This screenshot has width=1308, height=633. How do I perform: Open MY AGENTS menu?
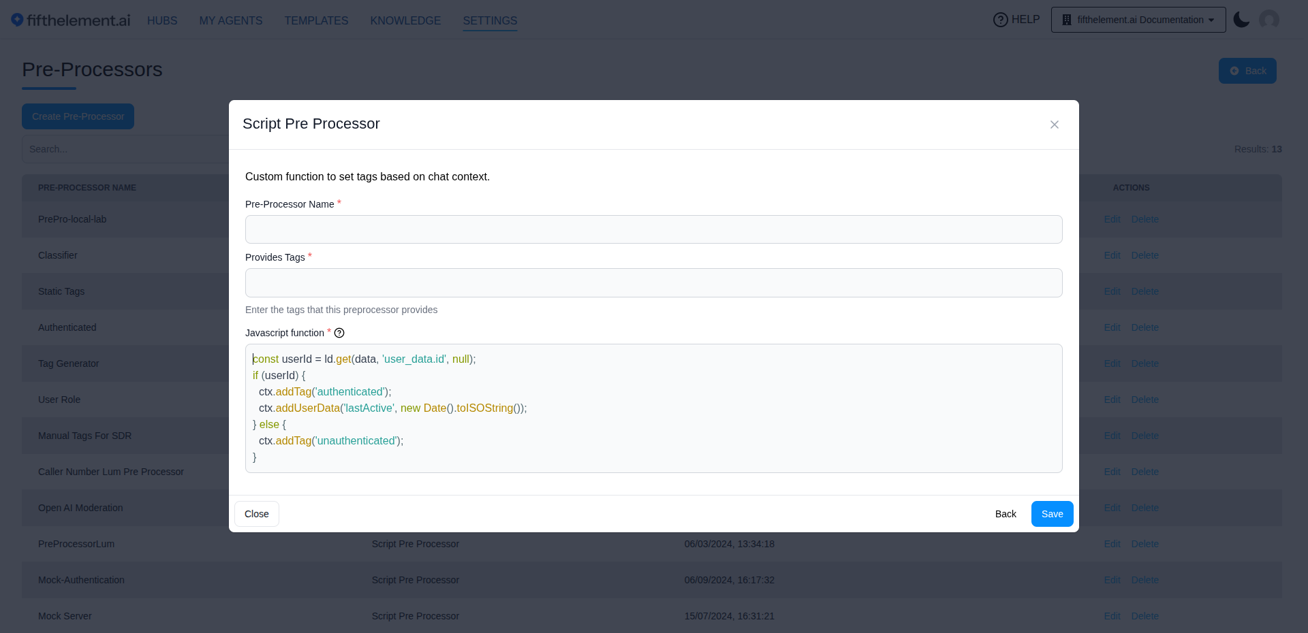tap(231, 20)
